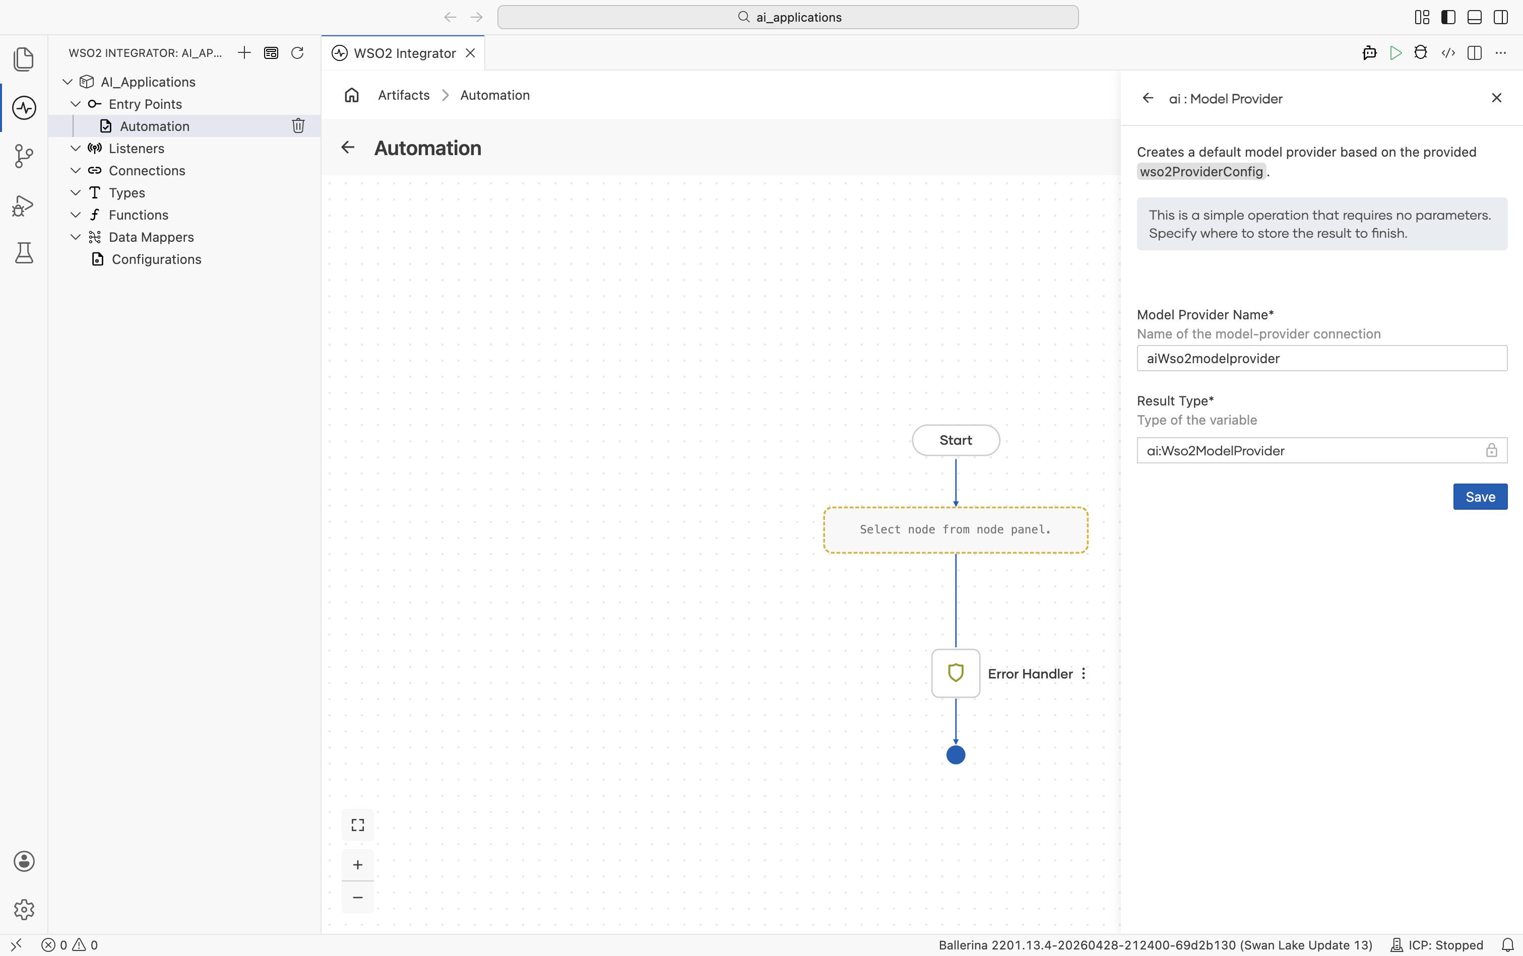This screenshot has width=1523, height=956.
Task: Return to previous step in Model Provider panel
Action: [1148, 98]
